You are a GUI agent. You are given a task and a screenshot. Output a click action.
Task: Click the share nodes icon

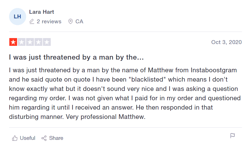[44, 138]
